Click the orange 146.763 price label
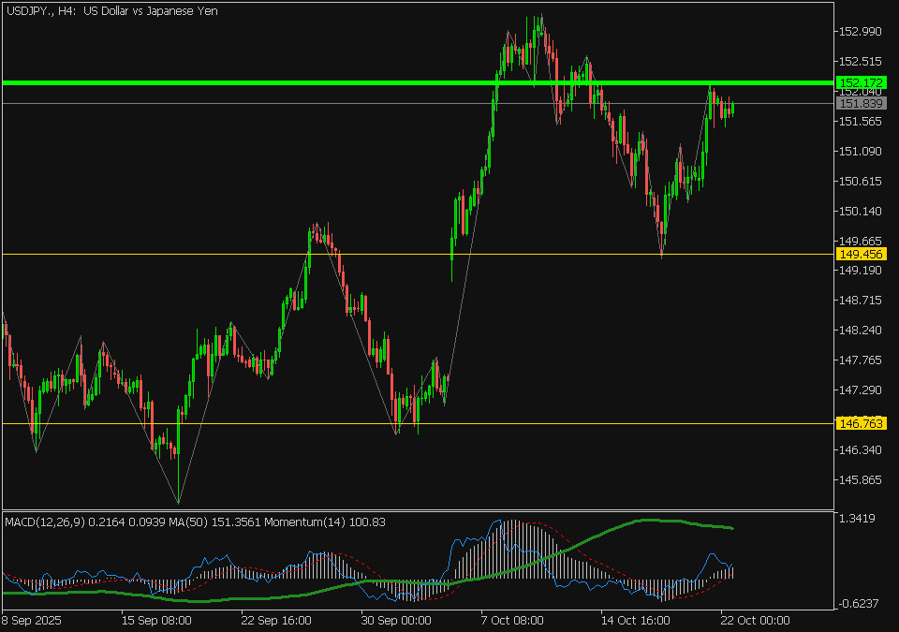The width and height of the screenshot is (899, 632). [x=860, y=424]
